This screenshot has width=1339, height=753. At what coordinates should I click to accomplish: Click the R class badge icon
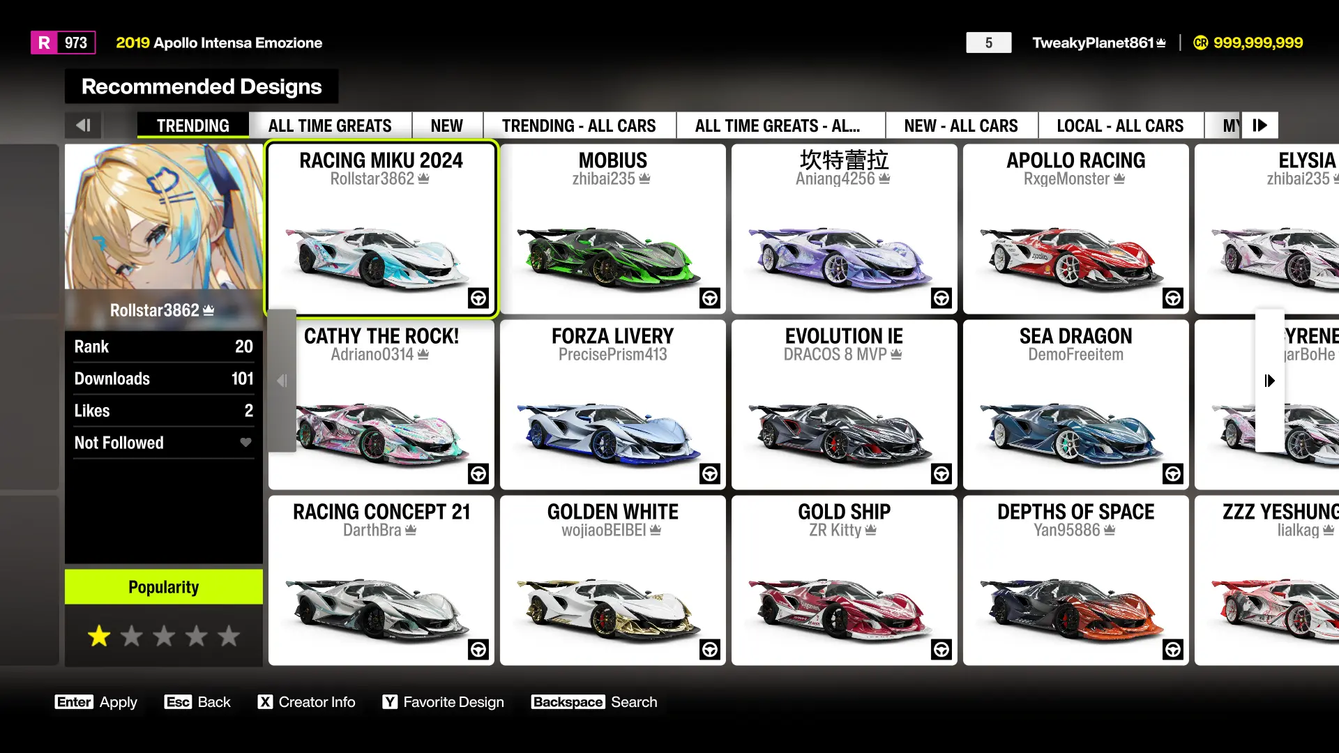[44, 43]
